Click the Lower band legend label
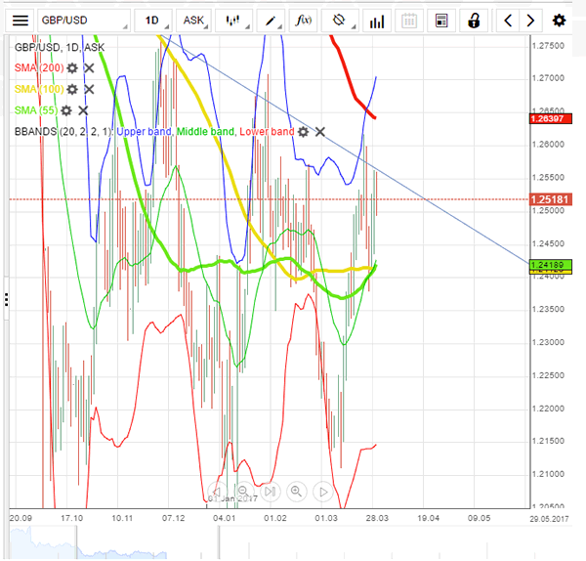Viewport: 586px width, 561px height. (267, 132)
